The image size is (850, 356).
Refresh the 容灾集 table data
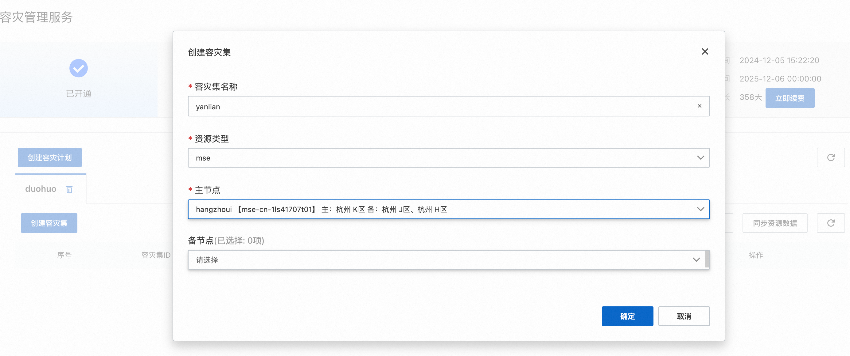[831, 223]
